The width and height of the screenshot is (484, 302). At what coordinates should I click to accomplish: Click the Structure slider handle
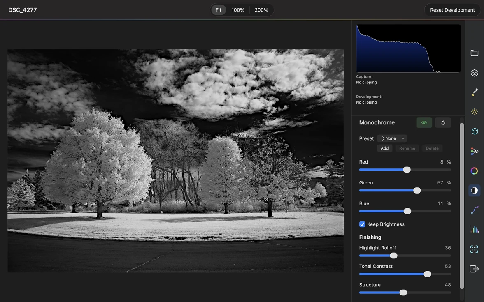(x=403, y=293)
